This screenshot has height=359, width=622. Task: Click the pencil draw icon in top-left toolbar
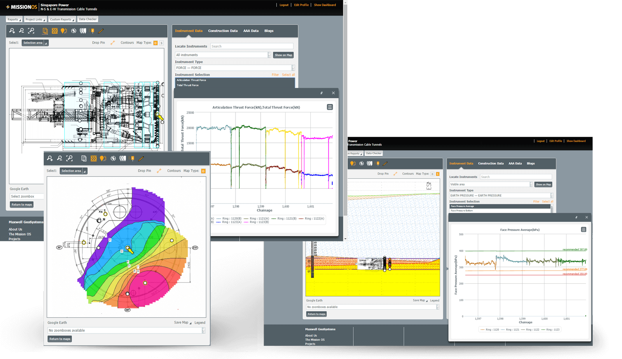[x=101, y=31]
